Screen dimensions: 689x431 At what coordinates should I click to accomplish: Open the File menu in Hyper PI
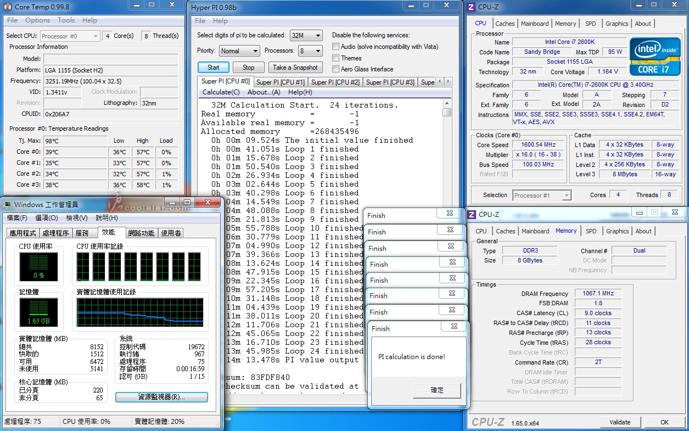[200, 21]
